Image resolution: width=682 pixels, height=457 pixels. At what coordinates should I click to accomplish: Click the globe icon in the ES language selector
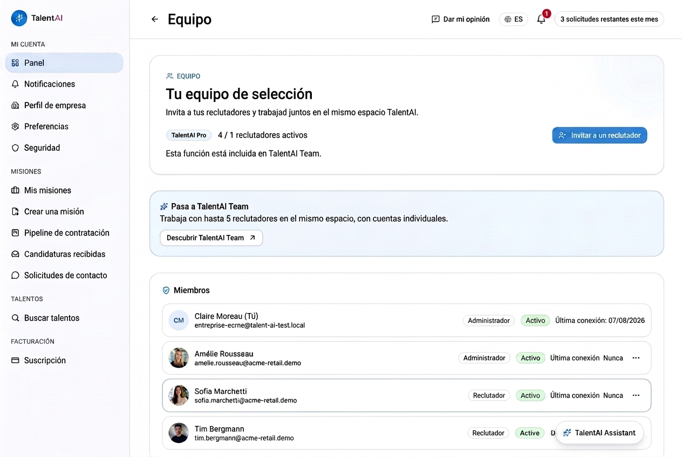(508, 19)
